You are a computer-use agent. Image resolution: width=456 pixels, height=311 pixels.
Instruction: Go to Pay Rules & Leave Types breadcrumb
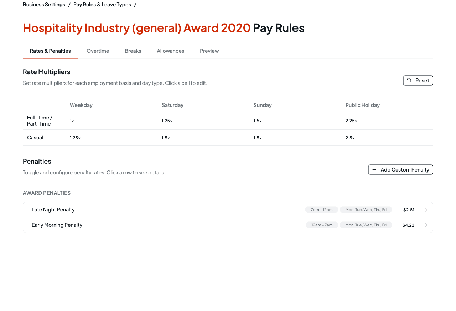(102, 4)
